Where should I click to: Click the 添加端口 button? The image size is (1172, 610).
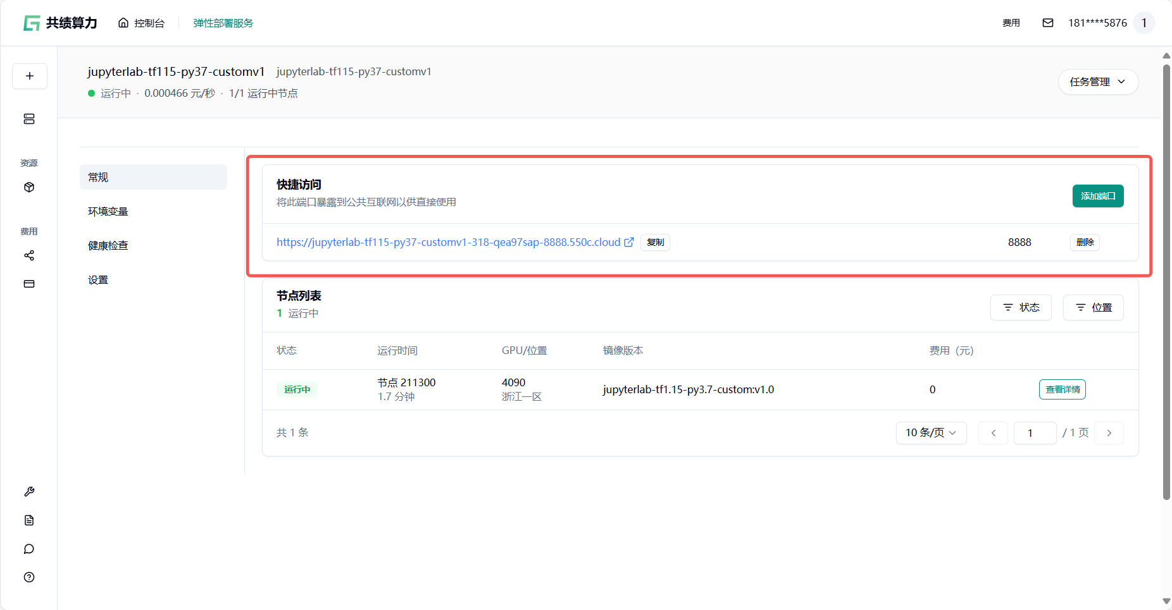pos(1097,196)
